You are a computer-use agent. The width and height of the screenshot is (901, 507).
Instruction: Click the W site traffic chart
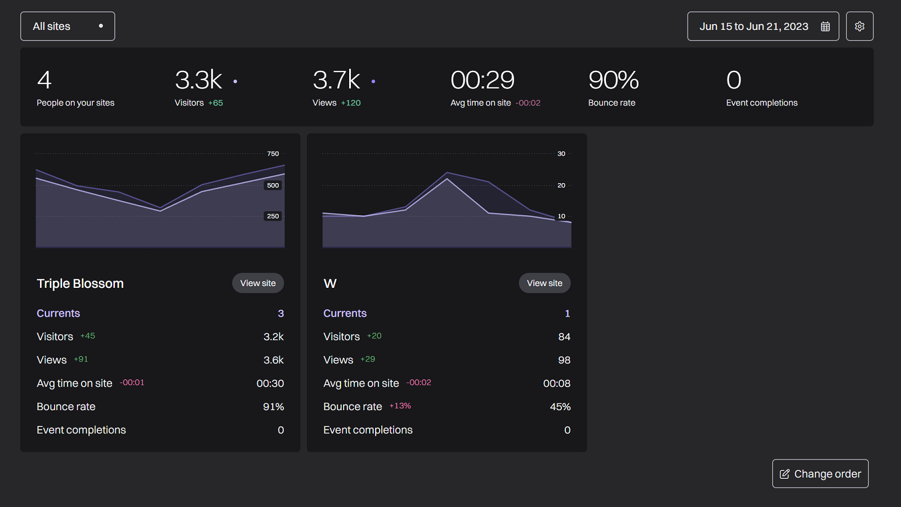(447, 200)
